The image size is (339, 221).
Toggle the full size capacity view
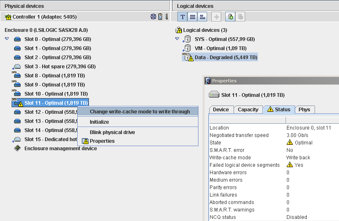click(192, 17)
